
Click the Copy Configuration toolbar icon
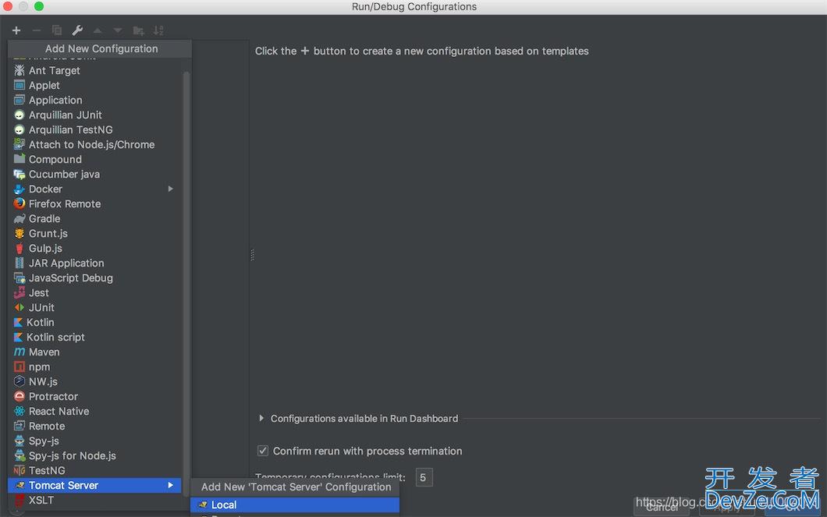(x=56, y=30)
